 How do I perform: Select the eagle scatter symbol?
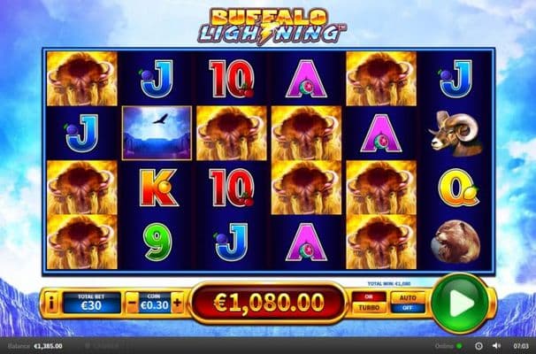pyautogui.click(x=157, y=133)
